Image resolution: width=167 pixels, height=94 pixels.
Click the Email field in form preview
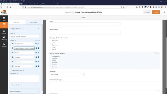[85, 24]
